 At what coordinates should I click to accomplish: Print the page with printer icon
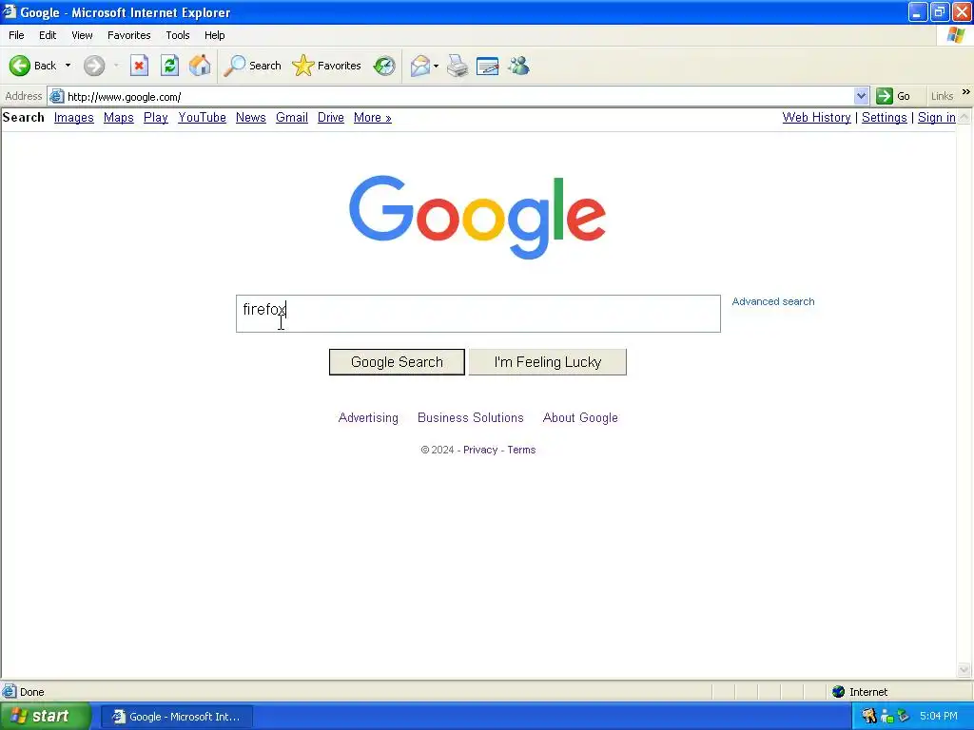point(458,66)
